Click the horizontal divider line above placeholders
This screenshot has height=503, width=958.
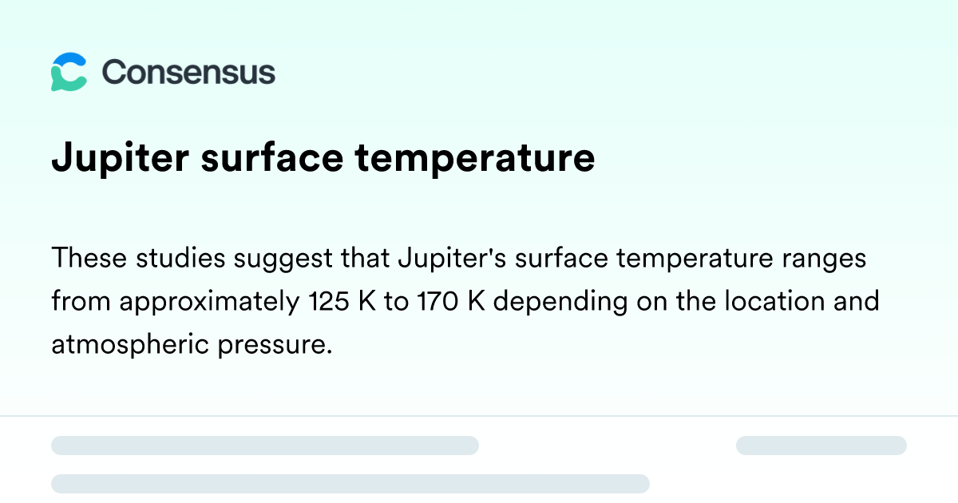(479, 416)
